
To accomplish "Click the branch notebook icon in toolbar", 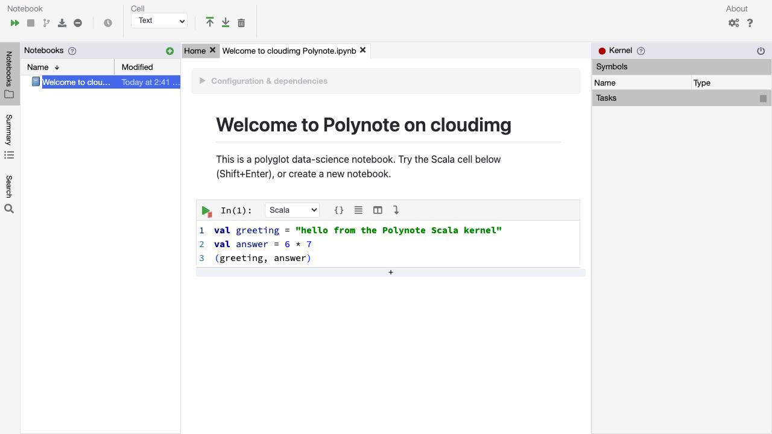I will [46, 23].
